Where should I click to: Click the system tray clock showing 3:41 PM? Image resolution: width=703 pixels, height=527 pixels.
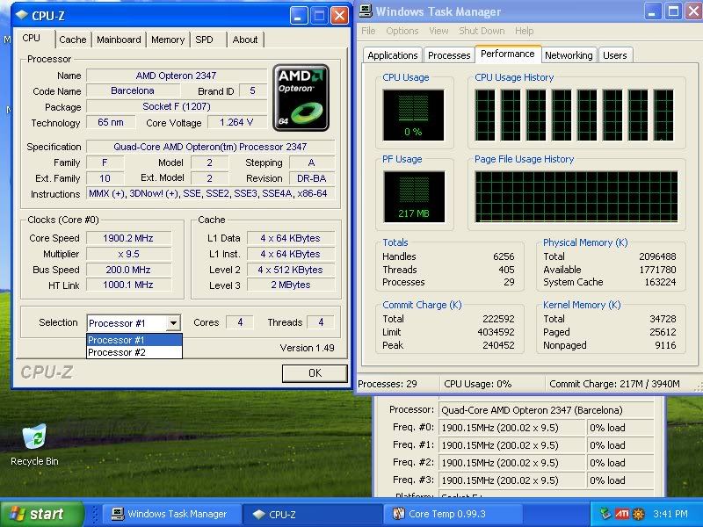coord(670,514)
